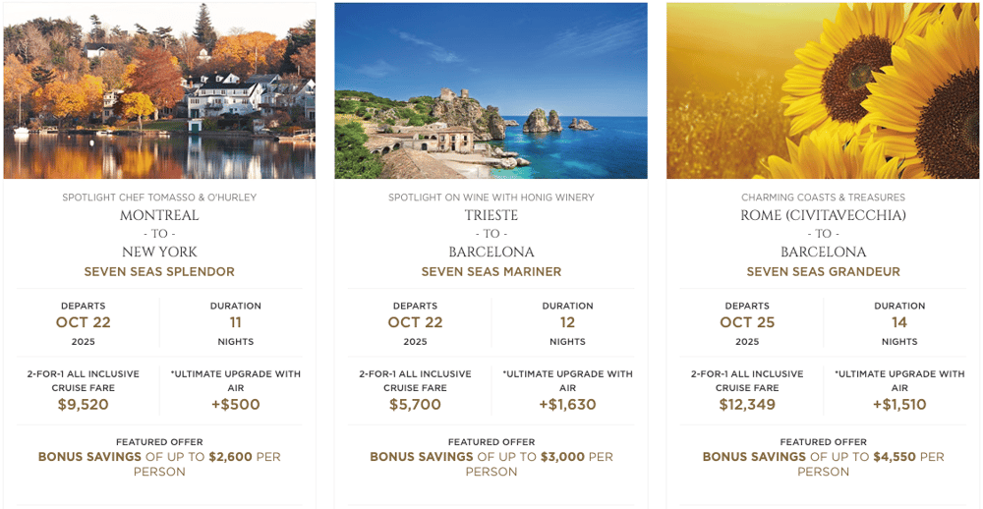This screenshot has width=983, height=509.
Task: Open the $3,000 bonus savings featured offer
Action: coord(491,458)
